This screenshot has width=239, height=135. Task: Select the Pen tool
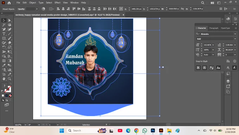click(x=4, y=29)
